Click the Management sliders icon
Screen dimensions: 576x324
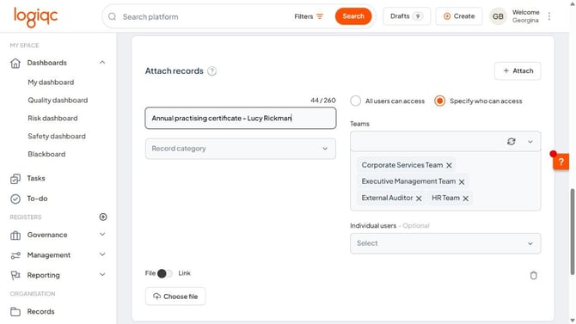pos(15,255)
